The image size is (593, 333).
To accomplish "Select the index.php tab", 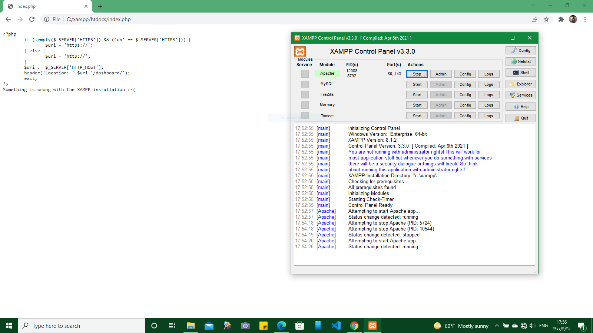I will 47,6.
